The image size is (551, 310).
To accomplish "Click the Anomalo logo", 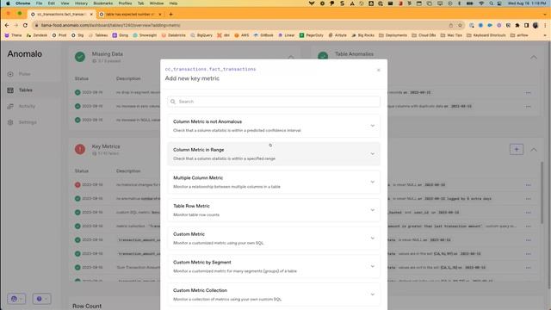I will [25, 53].
